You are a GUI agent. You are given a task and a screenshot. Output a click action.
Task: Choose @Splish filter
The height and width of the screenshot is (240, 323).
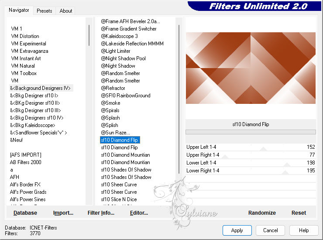click(110, 125)
